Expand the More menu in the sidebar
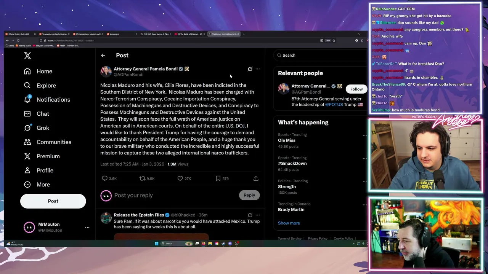Viewport: 488px width, 274px height. point(37,185)
